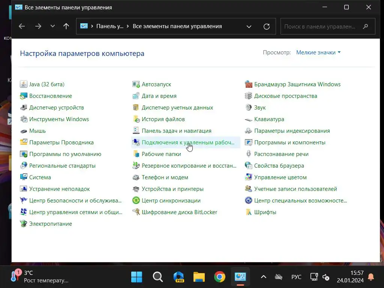Viewport: 384px width, 288px height.
Task: Open recent locations dropdown arrow
Action: coord(52,26)
